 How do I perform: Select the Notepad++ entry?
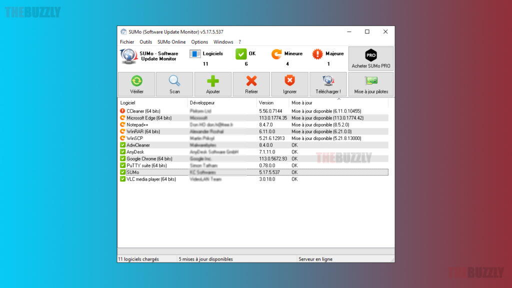pos(137,124)
